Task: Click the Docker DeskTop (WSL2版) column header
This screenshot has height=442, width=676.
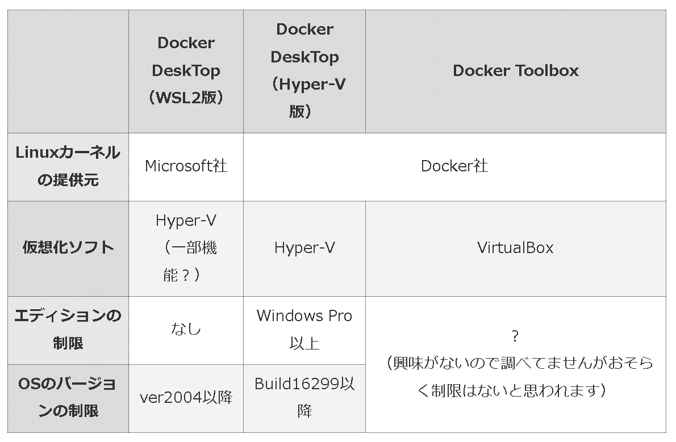Action: click(x=186, y=71)
